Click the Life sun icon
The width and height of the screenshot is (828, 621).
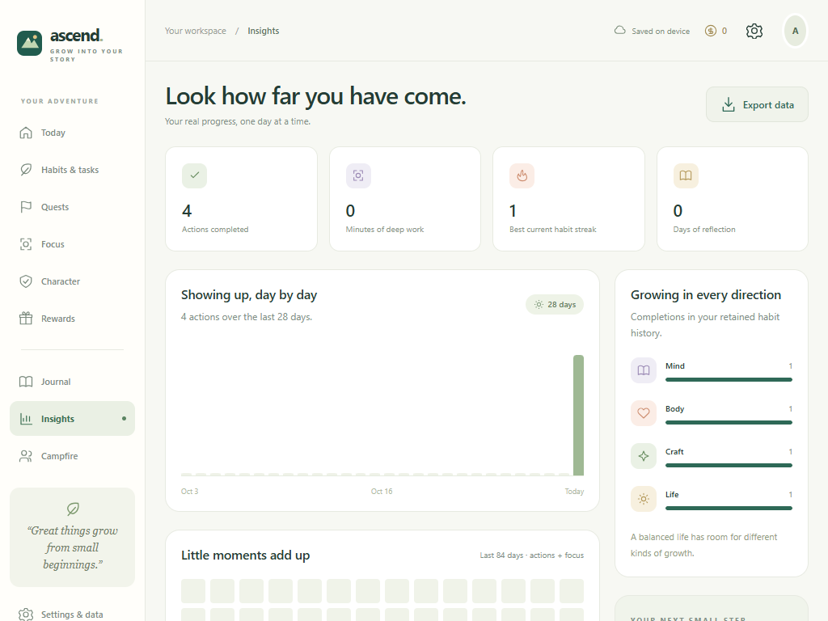click(643, 498)
